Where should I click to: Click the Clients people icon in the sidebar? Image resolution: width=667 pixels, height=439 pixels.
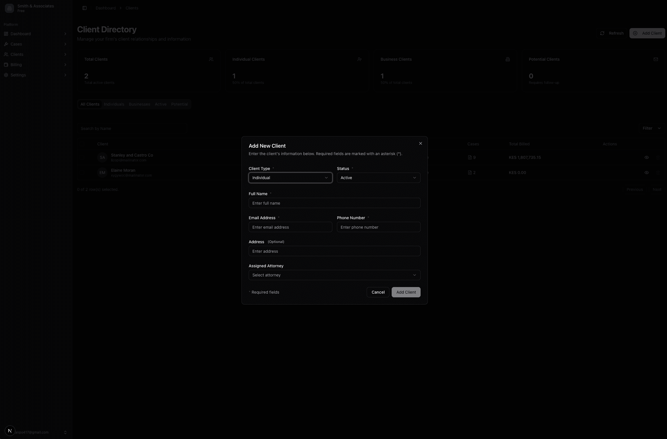6,54
